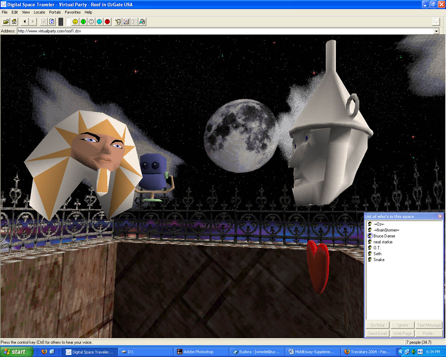
Task: Click the white box beside the voice meter
Action: [68, 22]
